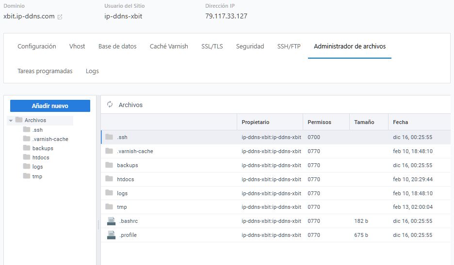This screenshot has width=454, height=265.
Task: Open the Vhost tab
Action: (x=77, y=47)
